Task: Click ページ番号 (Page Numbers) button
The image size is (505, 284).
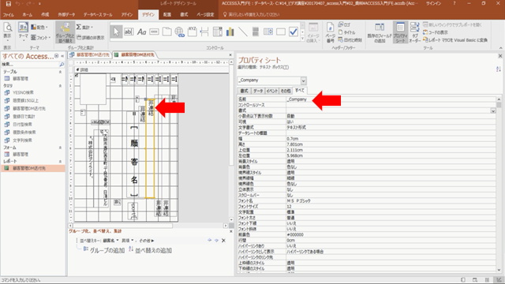Action: point(330,32)
